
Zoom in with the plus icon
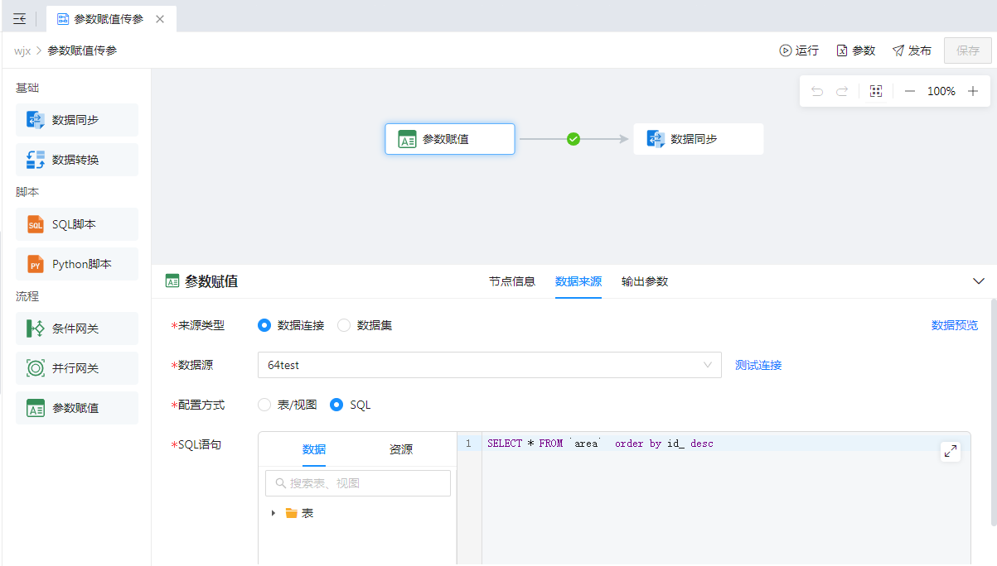pos(973,91)
